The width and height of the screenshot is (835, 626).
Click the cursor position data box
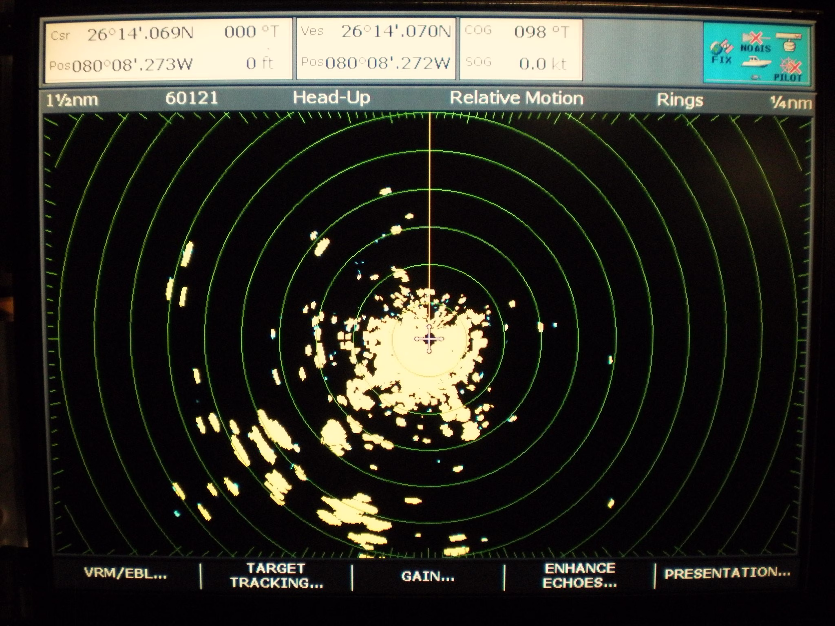tap(168, 49)
